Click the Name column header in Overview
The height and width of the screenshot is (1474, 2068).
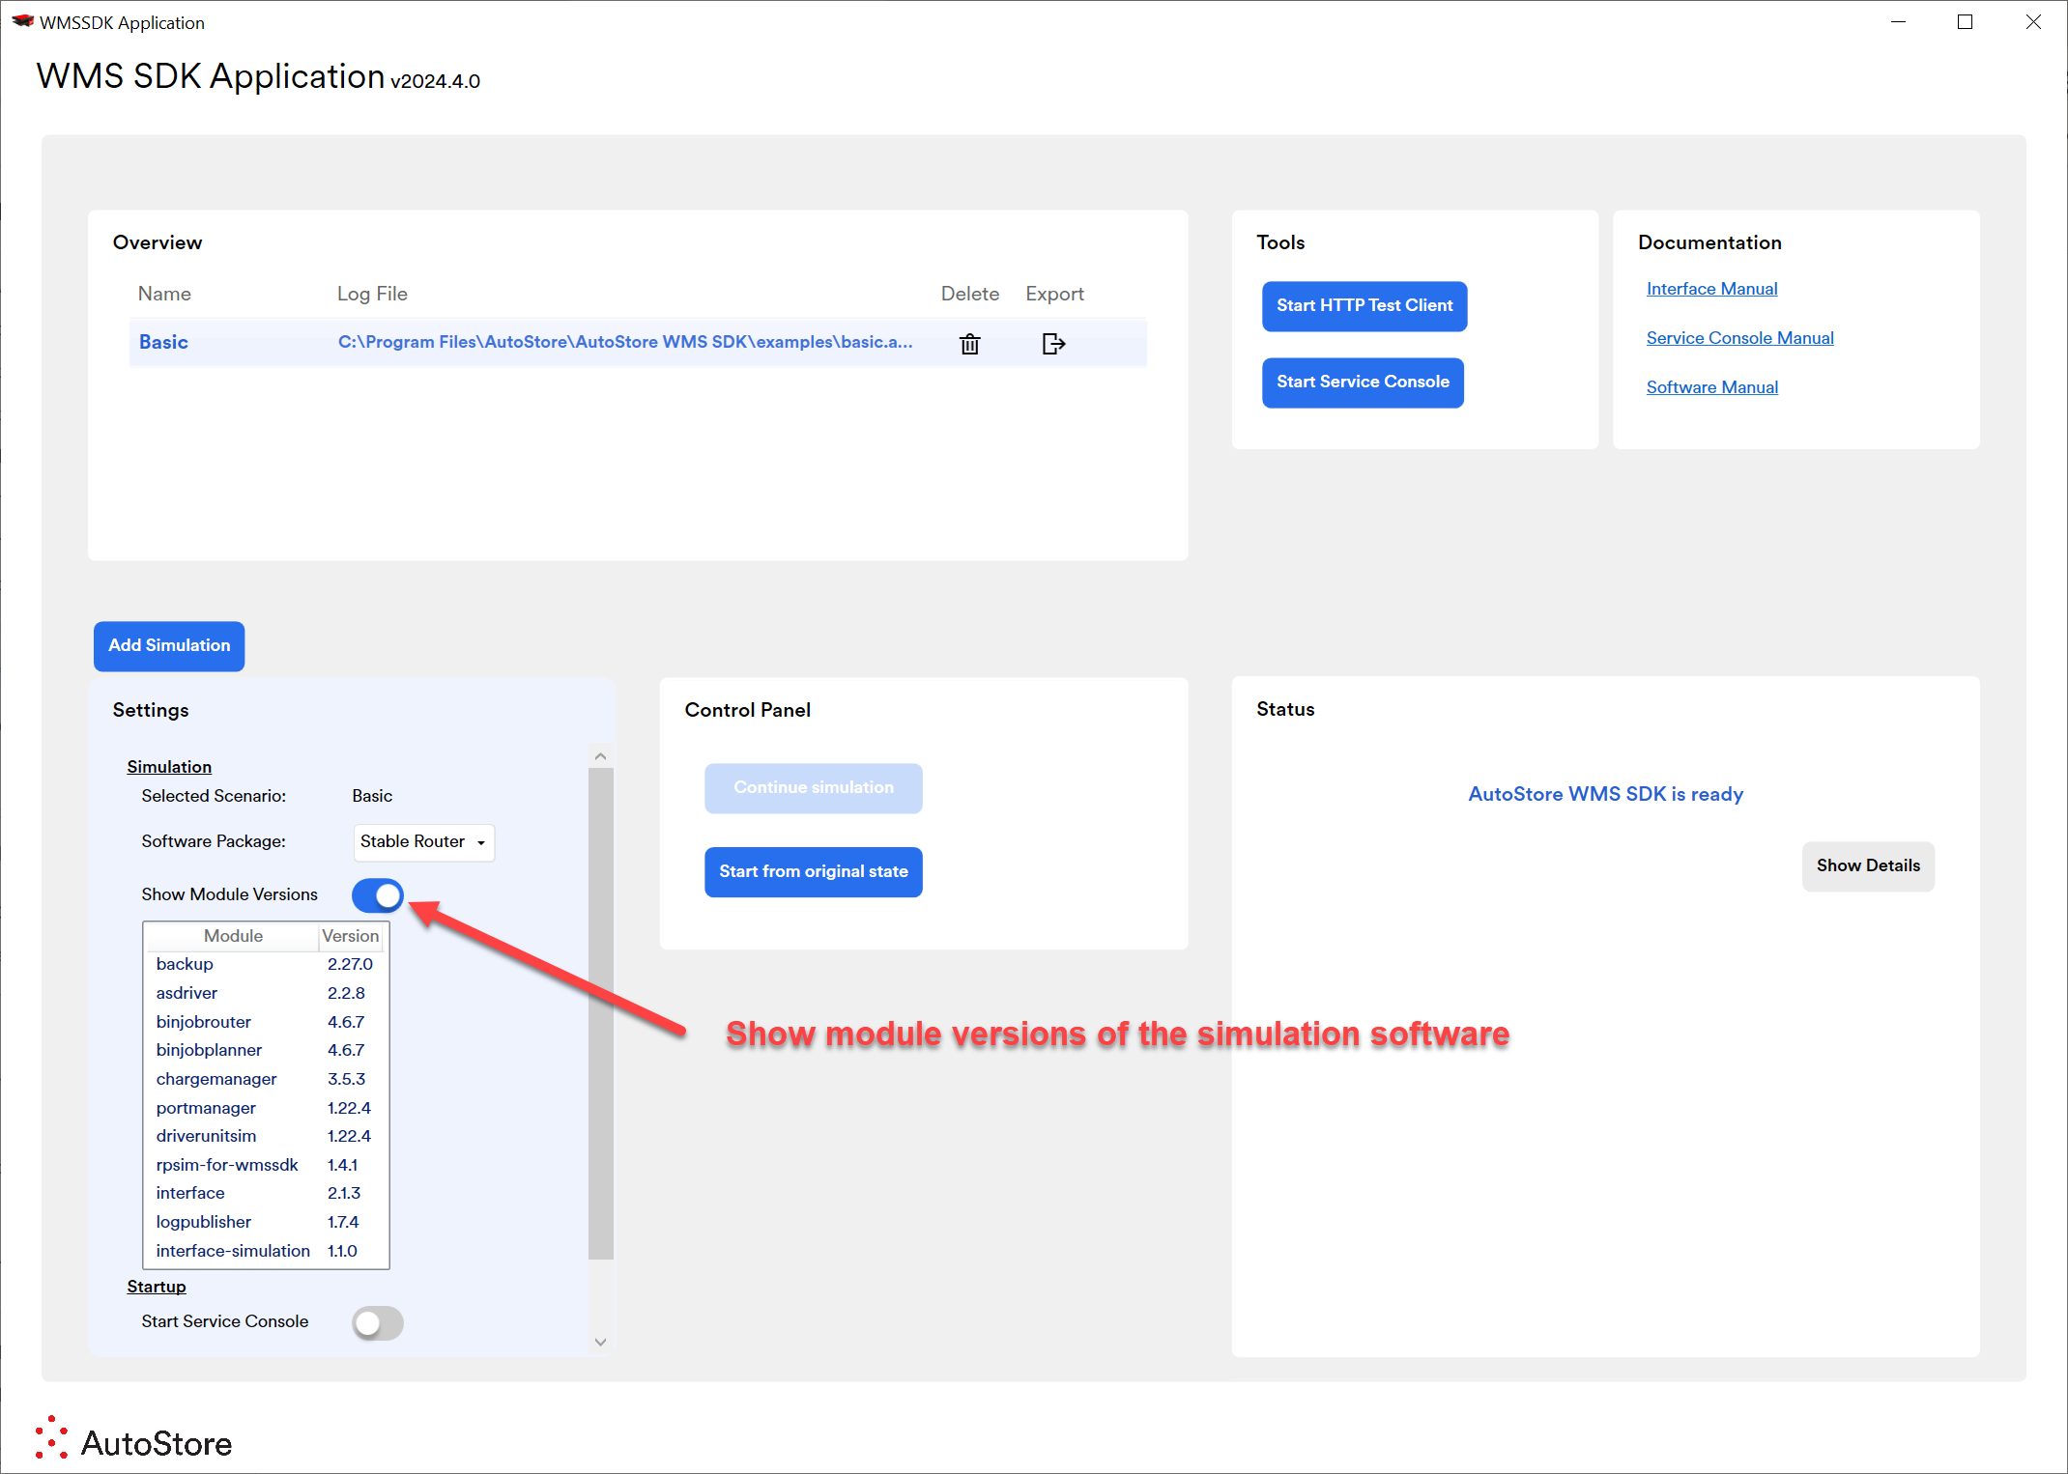[164, 294]
